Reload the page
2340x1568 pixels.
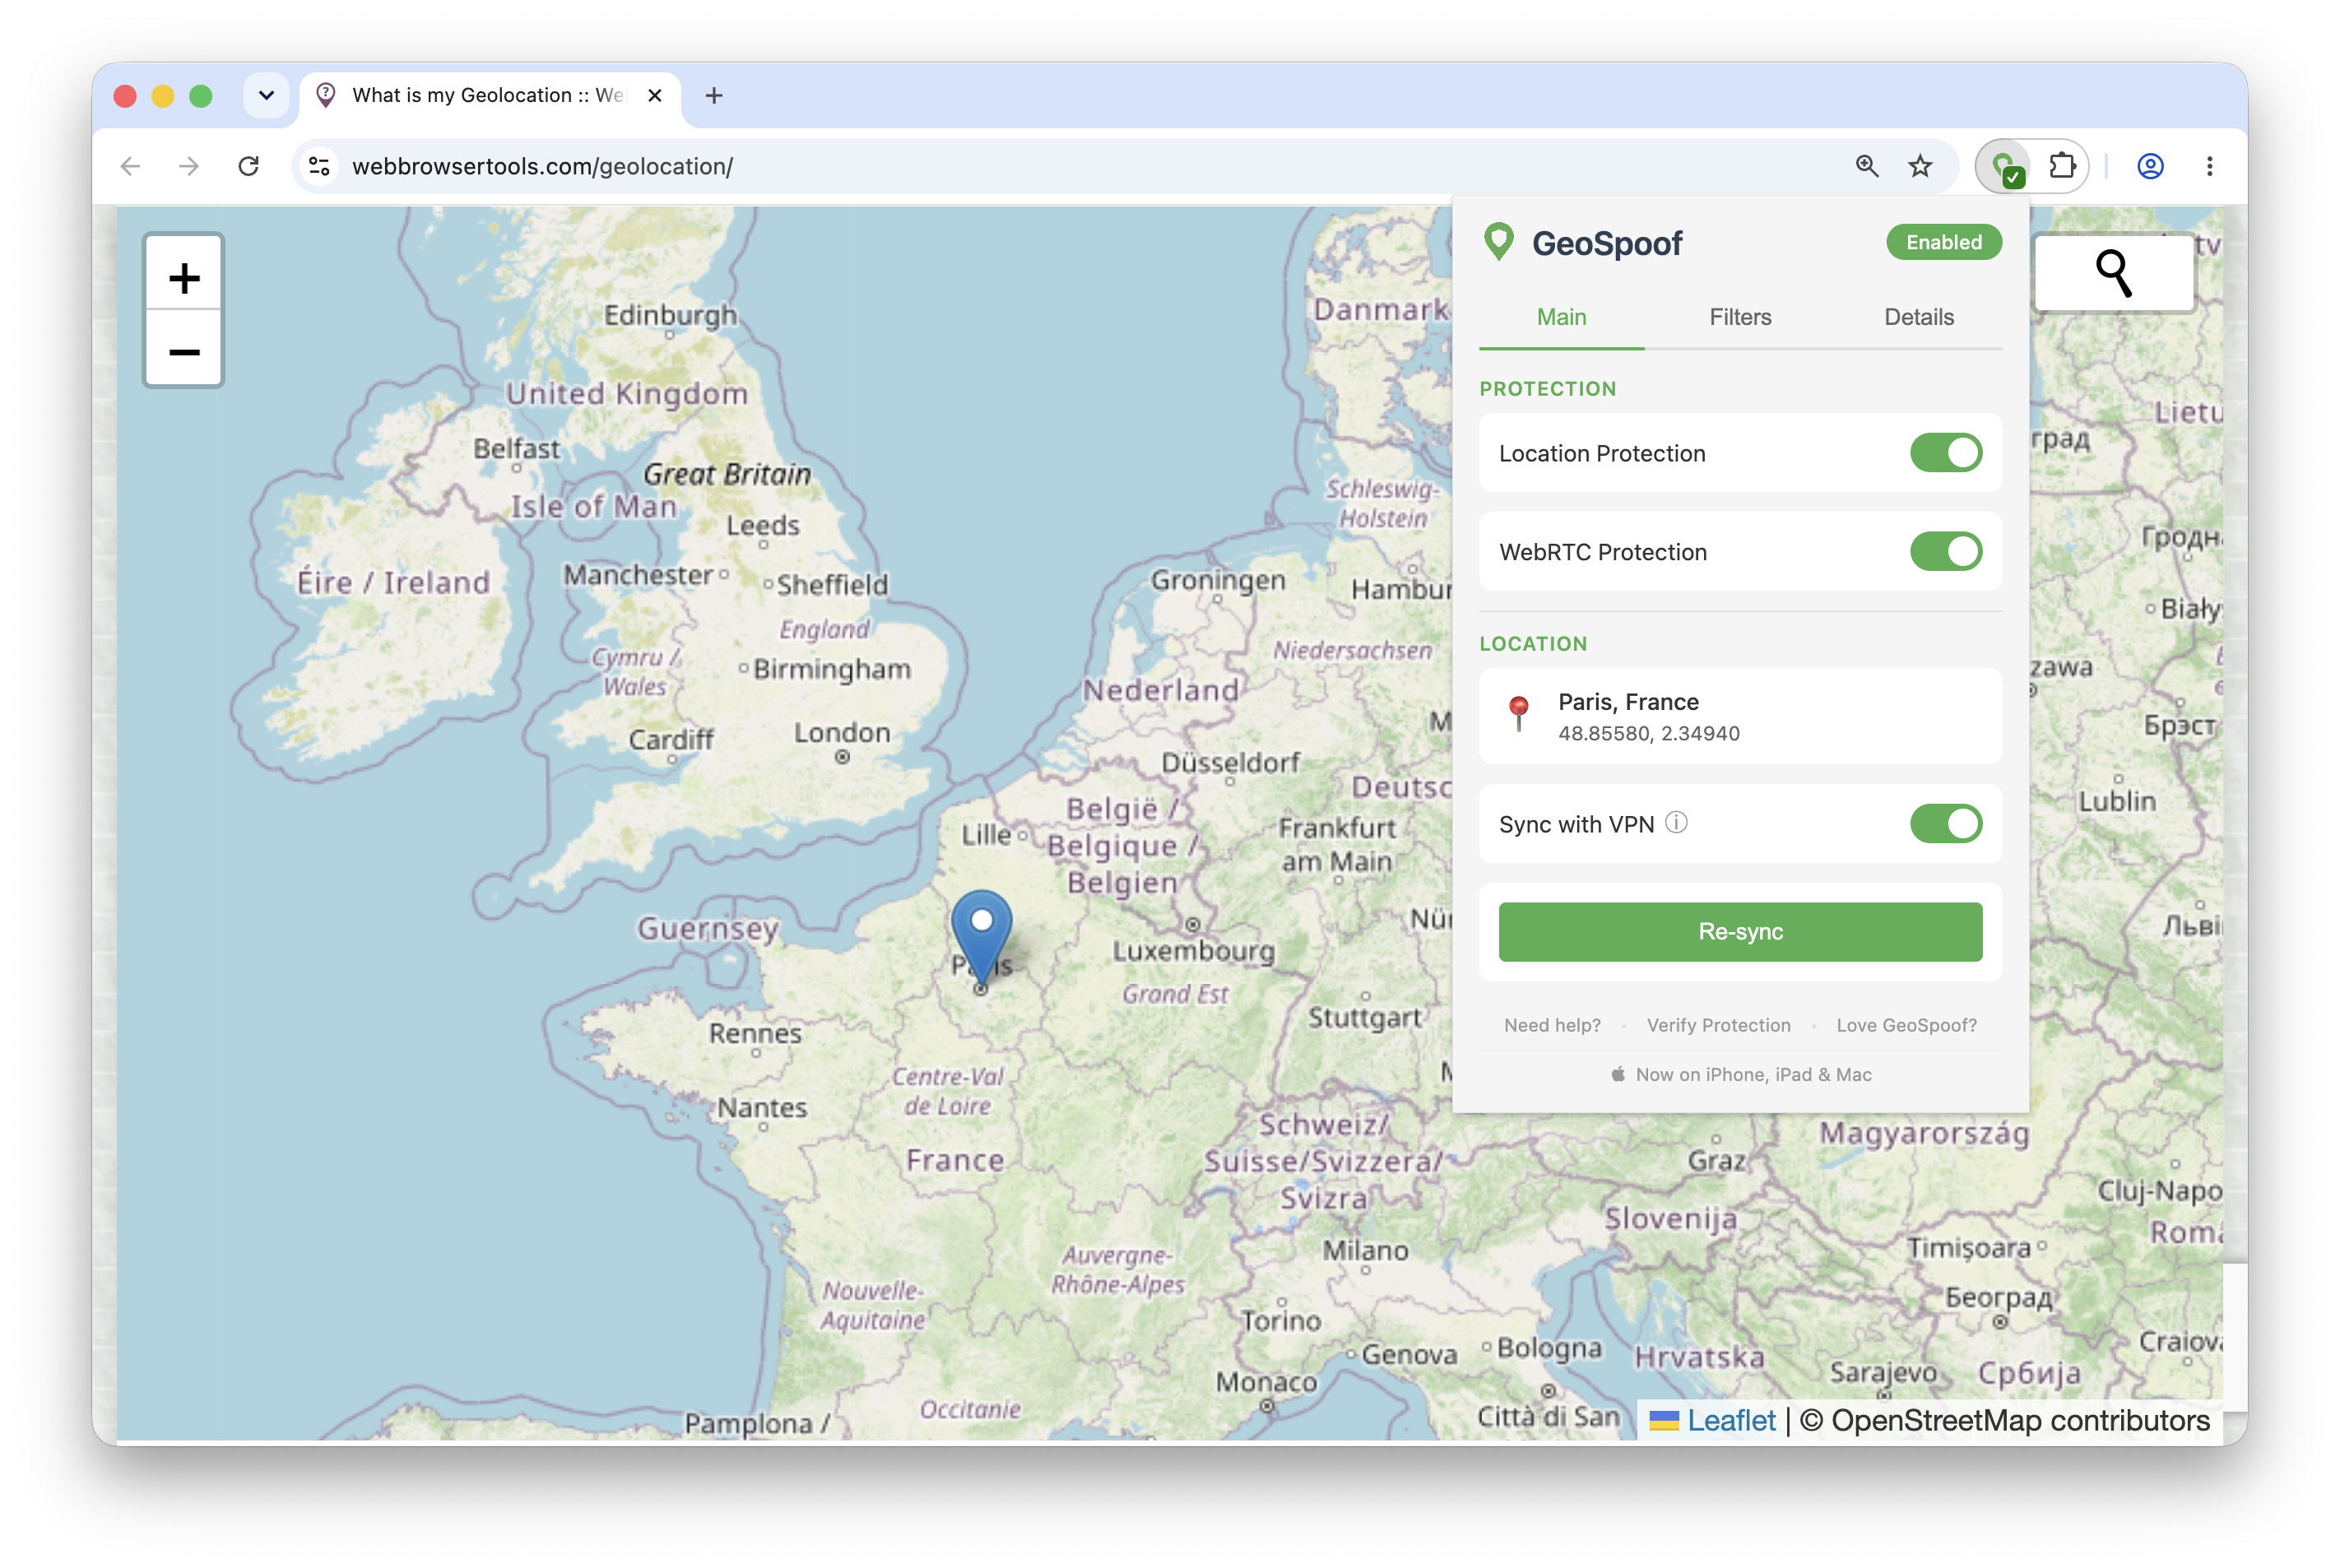click(x=249, y=166)
